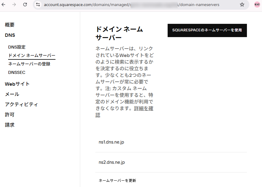Bookmark page with the star icon
This screenshot has width=262, height=187.
coord(242,5)
